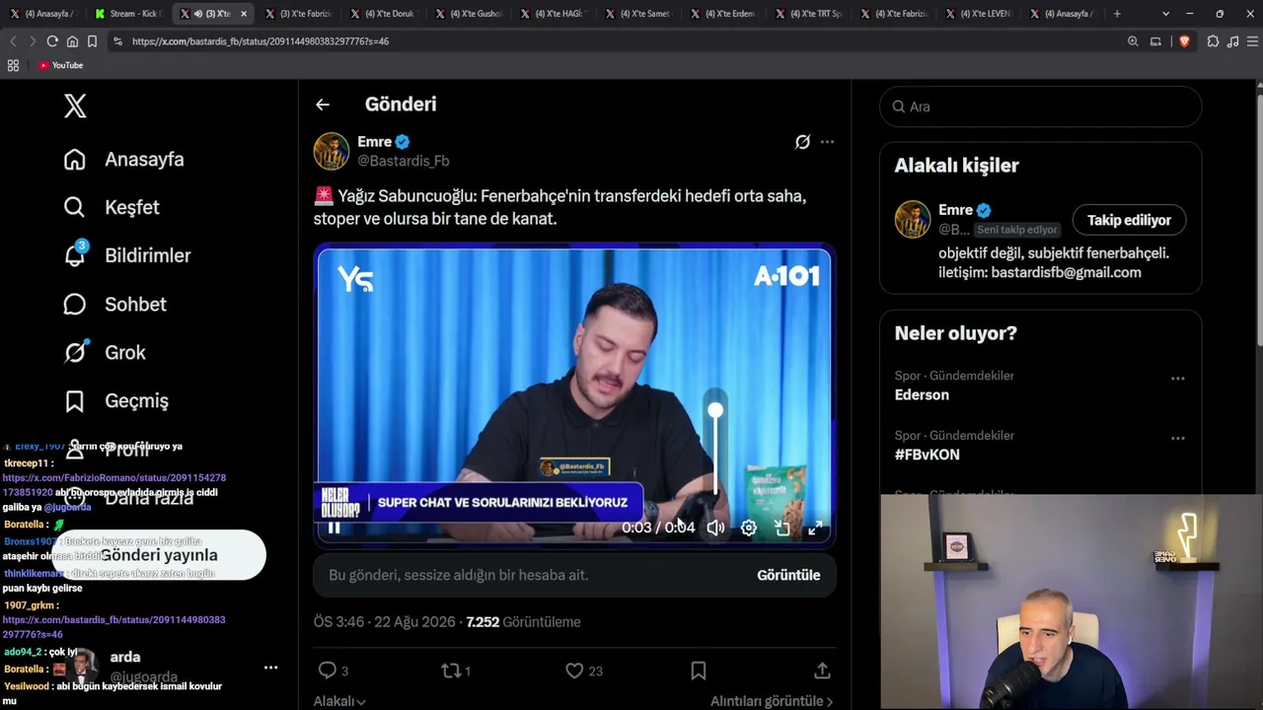
Task: Open Grok from the sidebar
Action: pos(105,352)
